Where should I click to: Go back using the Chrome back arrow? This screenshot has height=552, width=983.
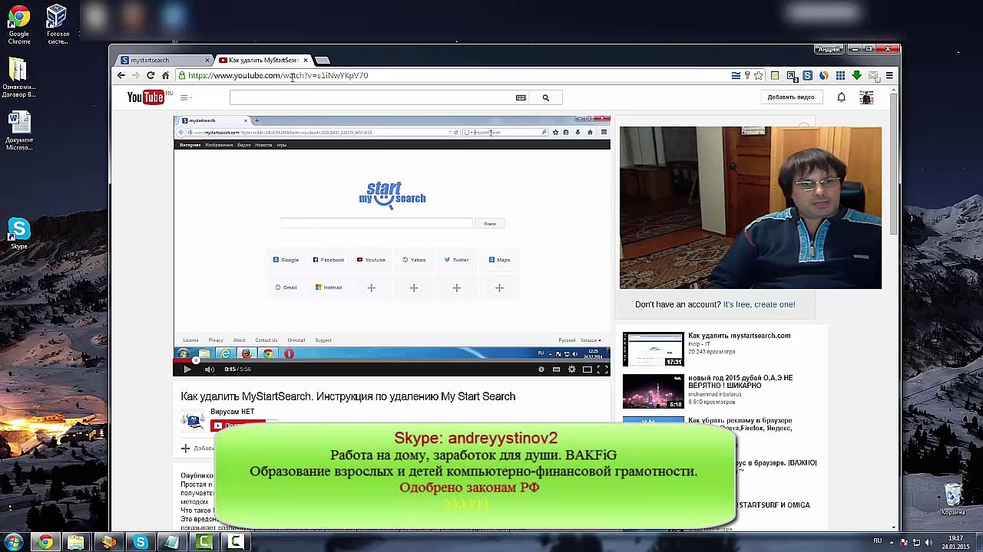(121, 75)
